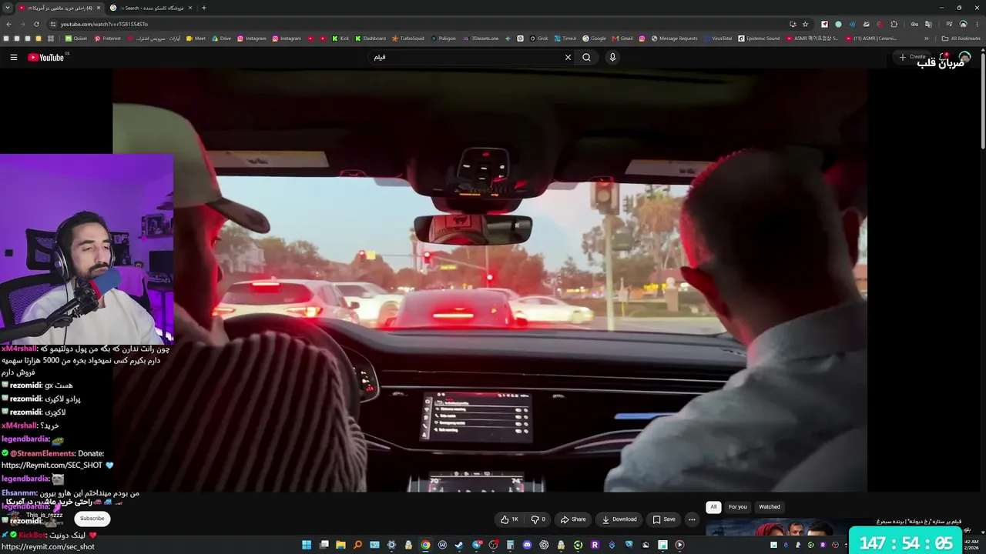
Task: Open the TurboSquid bookmark
Action: [x=408, y=38]
